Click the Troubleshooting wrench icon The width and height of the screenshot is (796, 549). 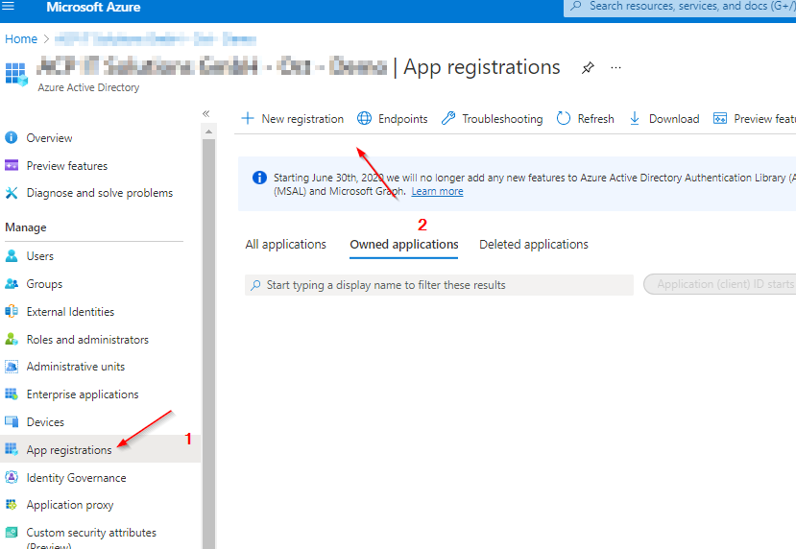pyautogui.click(x=448, y=119)
